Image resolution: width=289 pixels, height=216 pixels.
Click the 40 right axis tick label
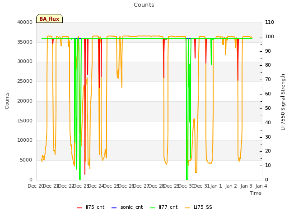click(268, 123)
